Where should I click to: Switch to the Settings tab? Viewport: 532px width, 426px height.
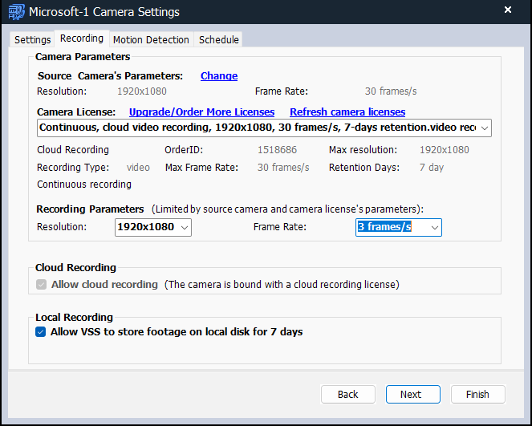click(x=32, y=39)
